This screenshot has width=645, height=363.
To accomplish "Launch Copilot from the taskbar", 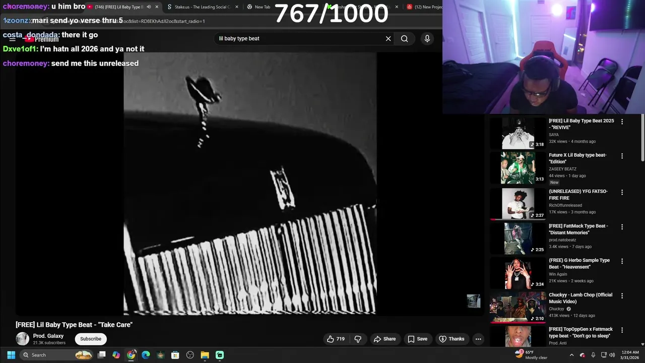I will click(116, 355).
